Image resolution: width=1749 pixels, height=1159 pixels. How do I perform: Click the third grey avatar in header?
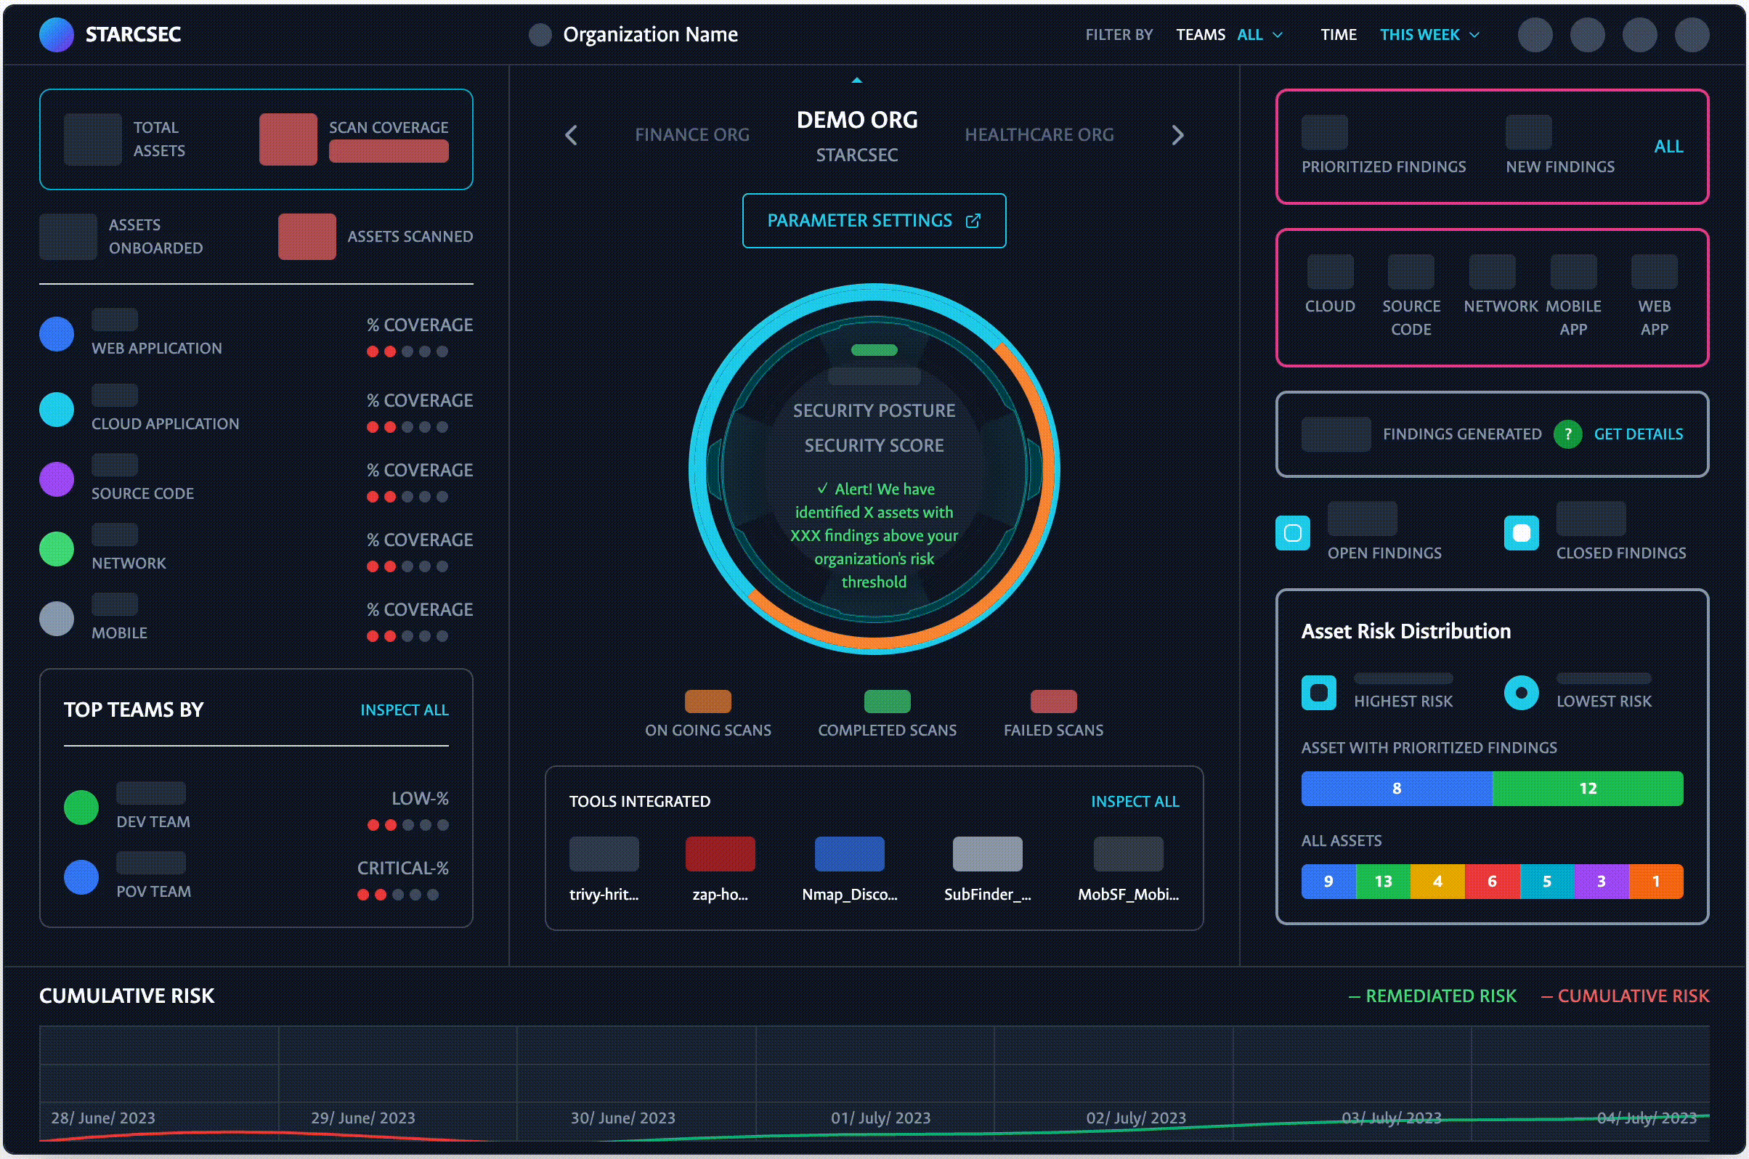point(1639,35)
